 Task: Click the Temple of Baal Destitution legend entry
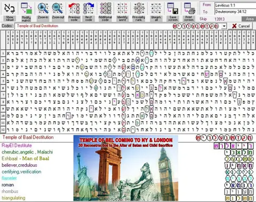28,137
